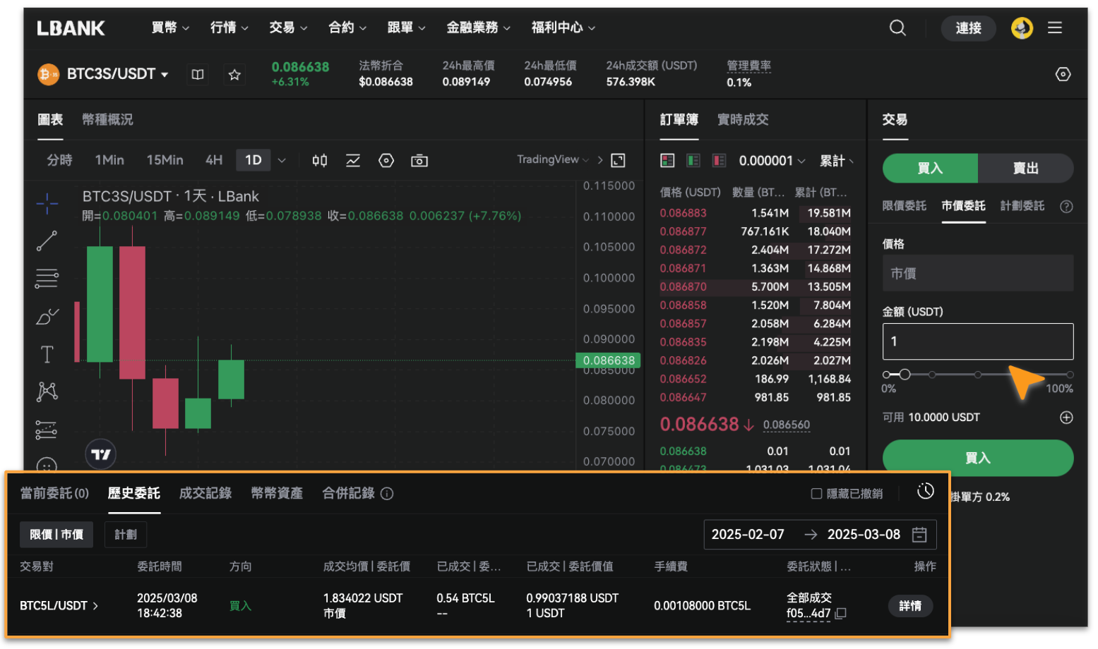Open the 成交記錄 tab

205,494
